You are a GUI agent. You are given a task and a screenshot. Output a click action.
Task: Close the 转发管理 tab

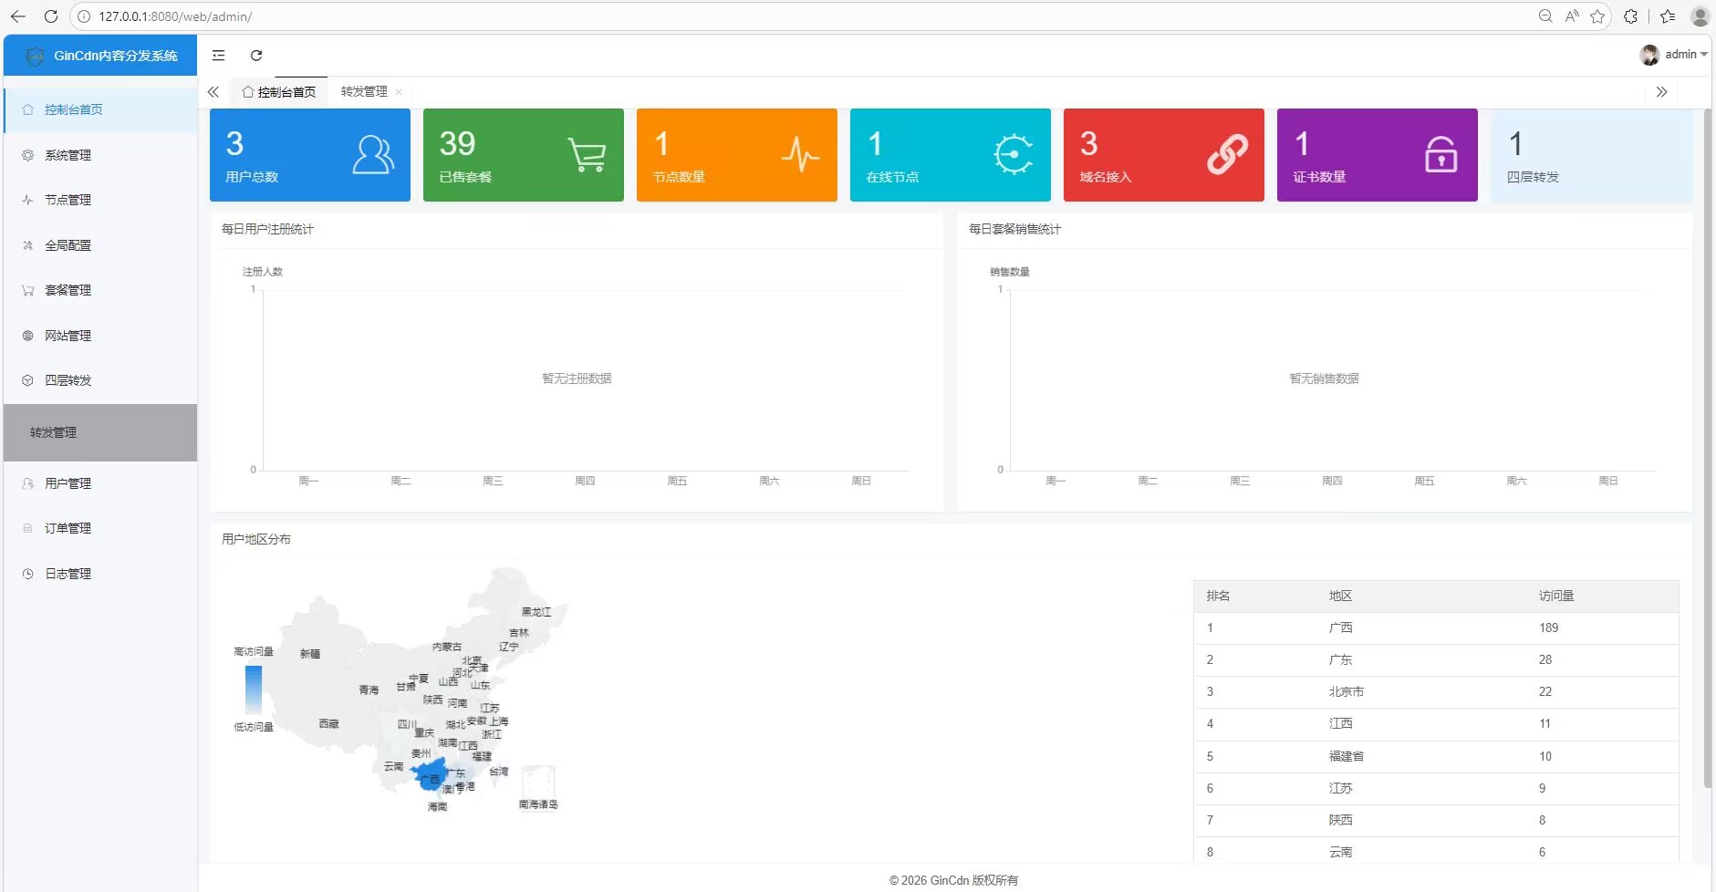coord(399,92)
